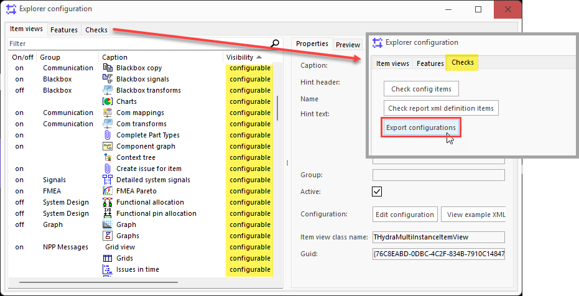Select the Preview tab
Image resolution: width=579 pixels, height=296 pixels.
(x=348, y=45)
